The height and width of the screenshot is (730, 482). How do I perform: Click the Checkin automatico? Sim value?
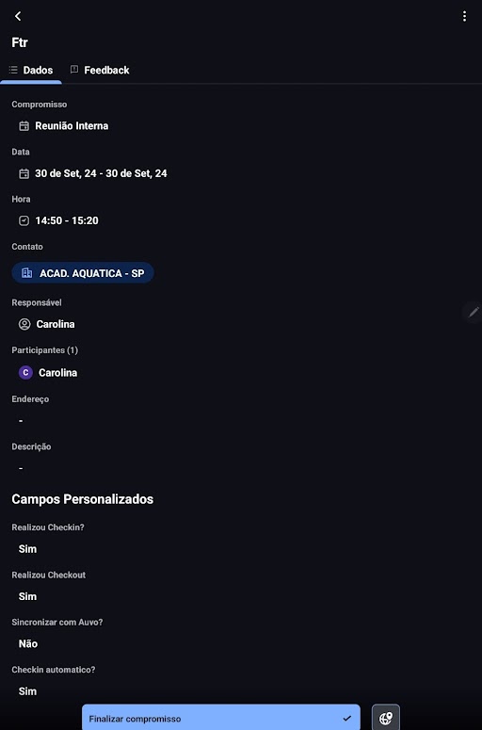coord(27,691)
